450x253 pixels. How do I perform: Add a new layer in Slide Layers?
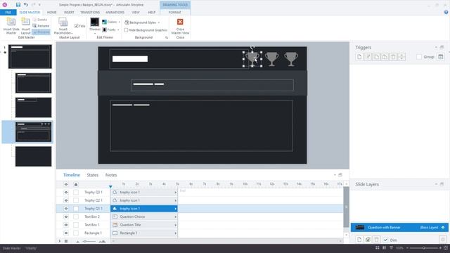pyautogui.click(x=359, y=239)
